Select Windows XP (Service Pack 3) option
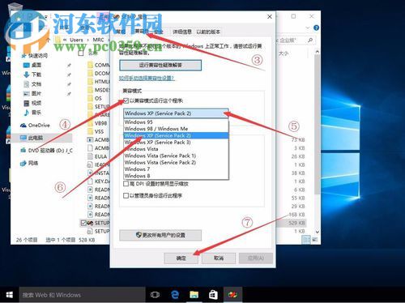This screenshot has width=405, height=303. click(x=176, y=143)
